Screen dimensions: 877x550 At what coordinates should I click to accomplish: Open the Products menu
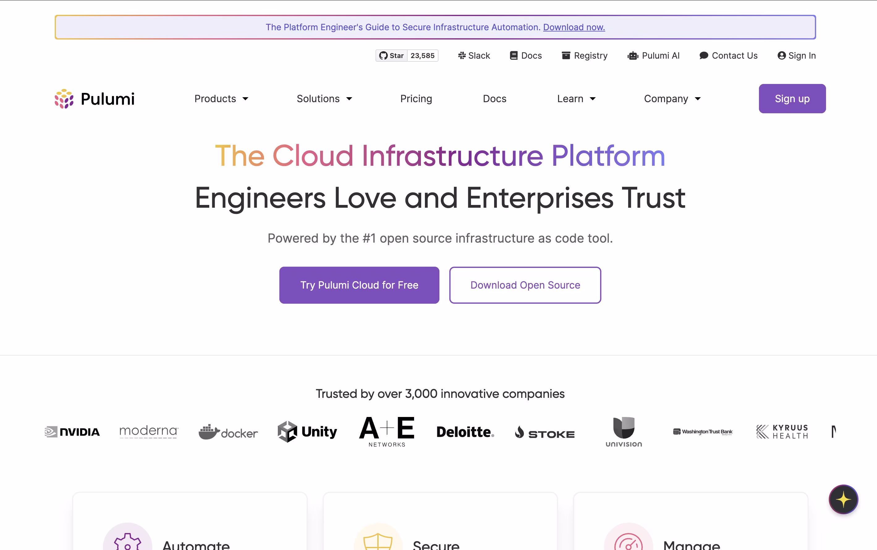[222, 98]
